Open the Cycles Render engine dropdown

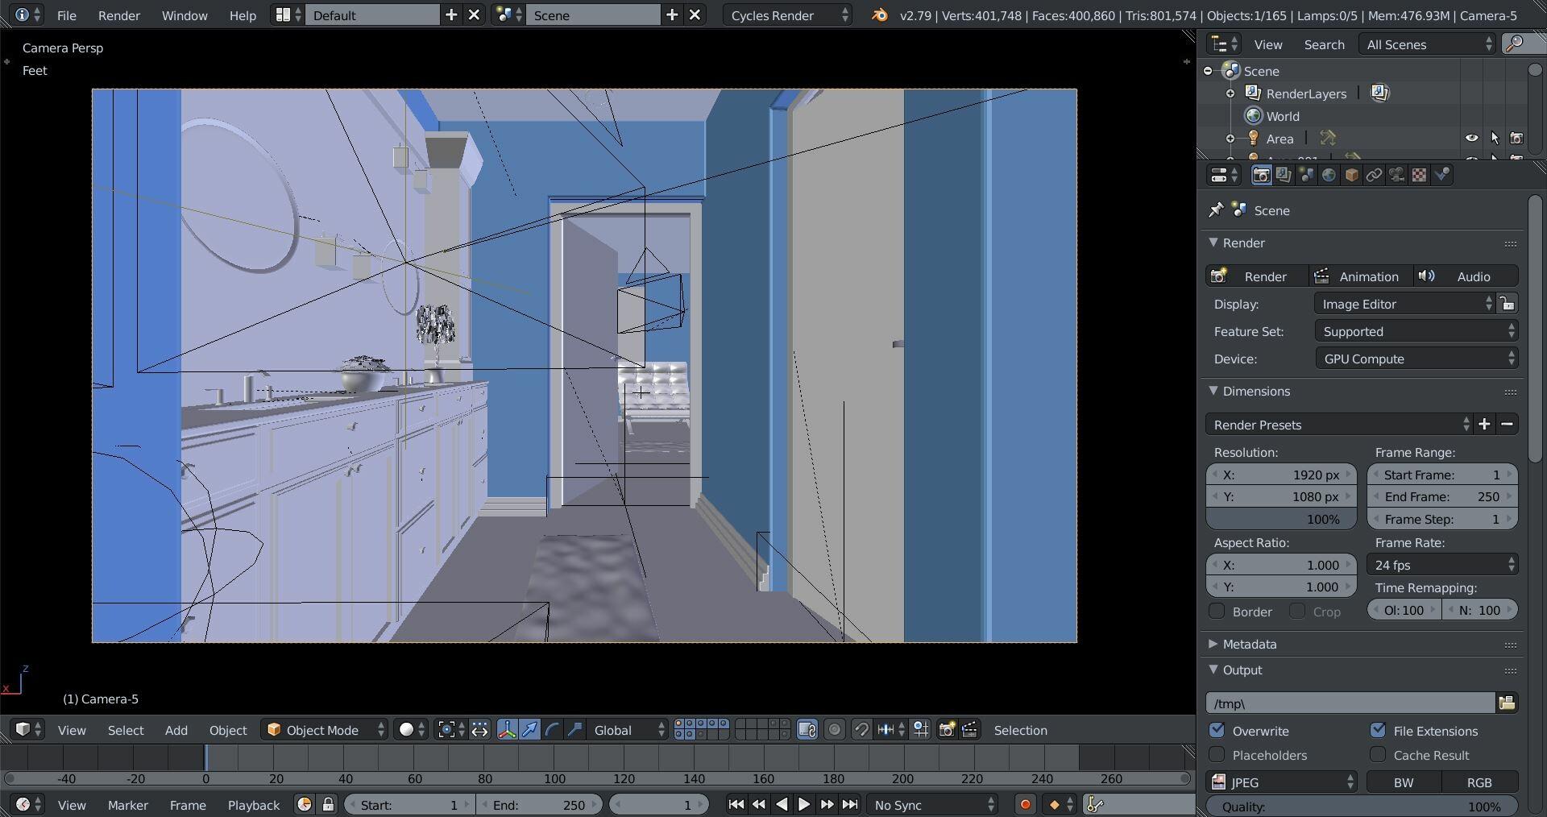(x=786, y=15)
